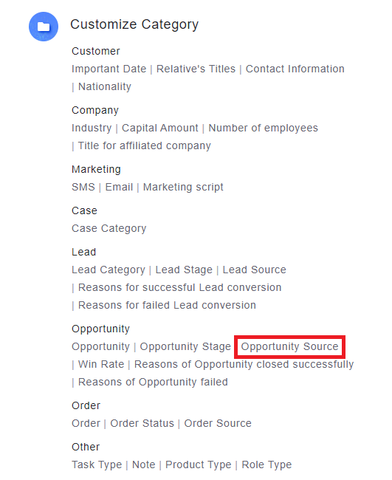The width and height of the screenshot is (392, 480).
Task: Click the Industry link under Company
Action: (x=92, y=128)
